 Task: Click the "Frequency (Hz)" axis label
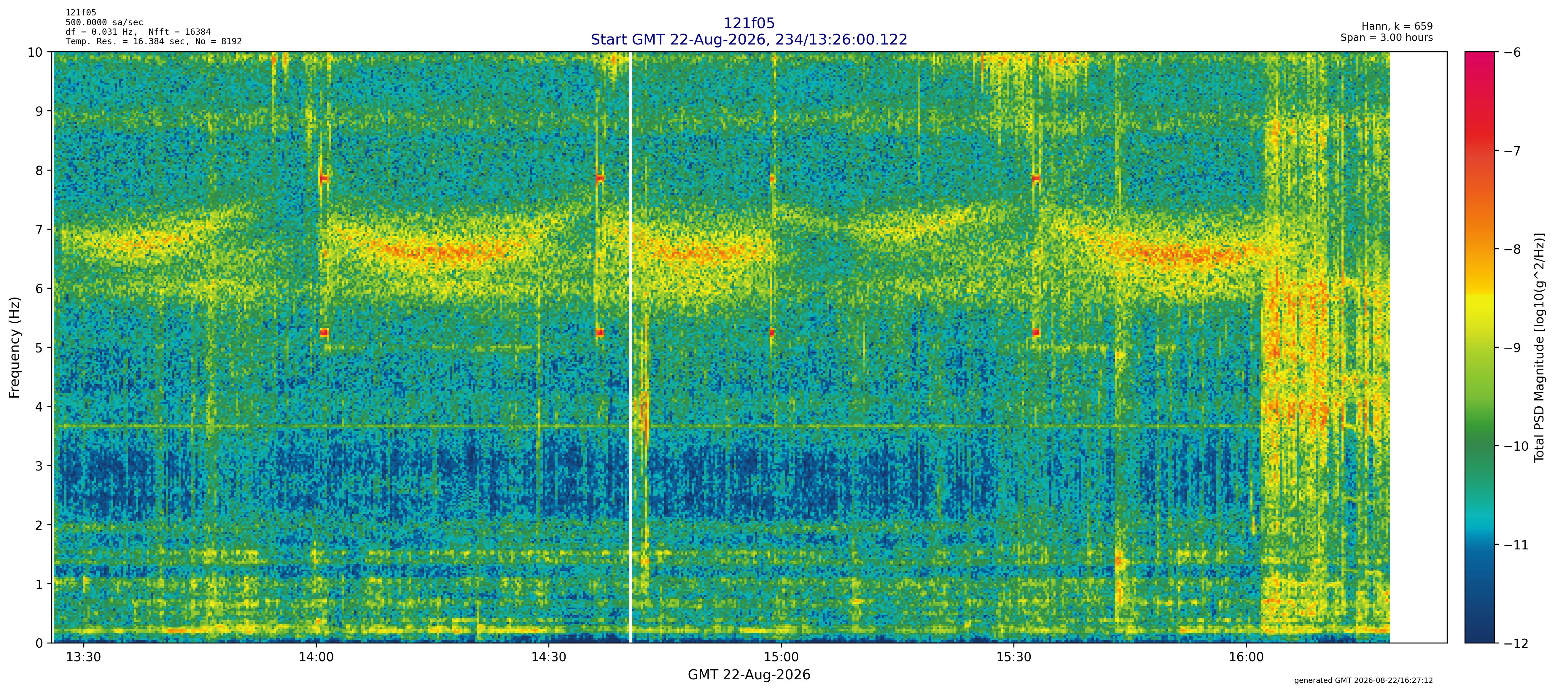[15, 347]
